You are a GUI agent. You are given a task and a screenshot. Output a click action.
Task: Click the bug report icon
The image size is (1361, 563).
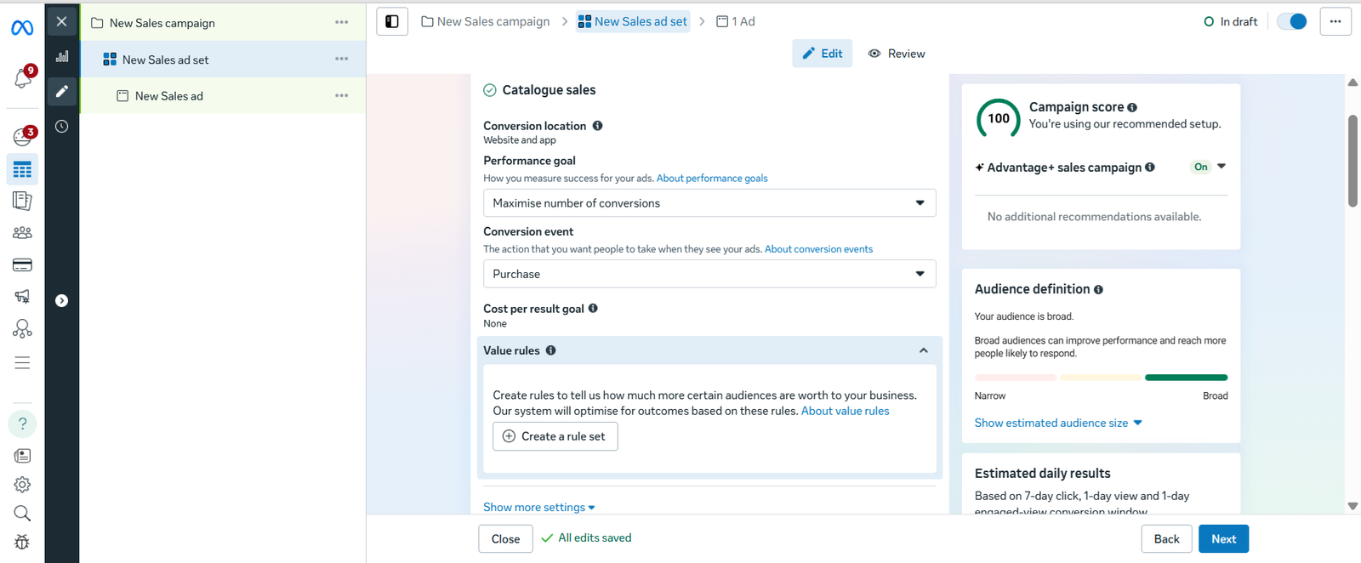tap(22, 542)
